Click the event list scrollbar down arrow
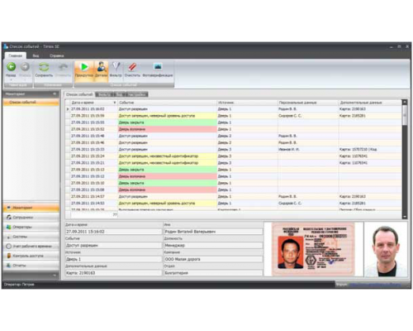The image size is (413, 331). (405, 217)
